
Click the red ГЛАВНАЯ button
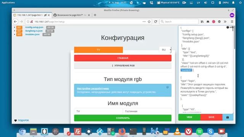[x=123, y=58]
